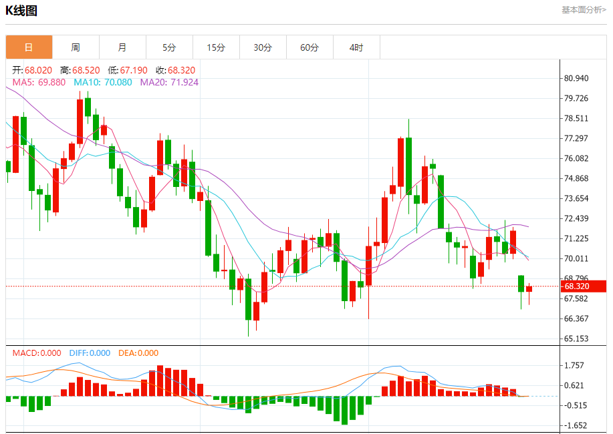Select the DIFF indicator label
The height and width of the screenshot is (434, 613).
coord(89,353)
